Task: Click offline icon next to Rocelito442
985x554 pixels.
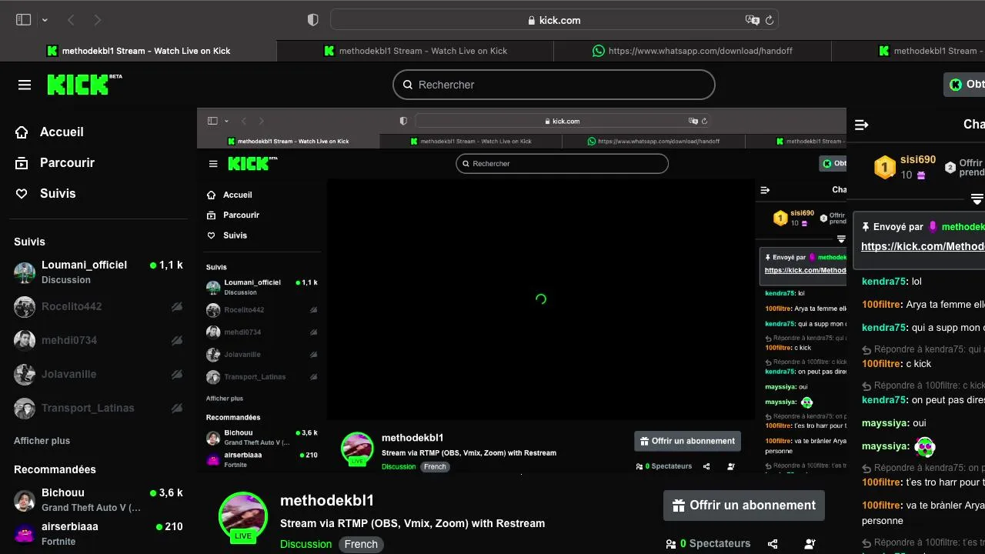Action: (x=177, y=306)
